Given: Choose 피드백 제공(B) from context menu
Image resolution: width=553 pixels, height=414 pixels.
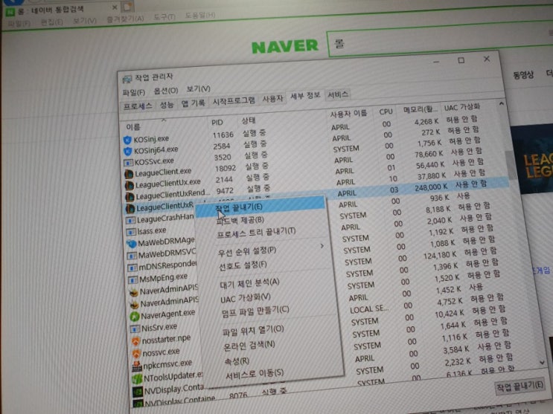Looking at the screenshot, I should click(x=240, y=221).
